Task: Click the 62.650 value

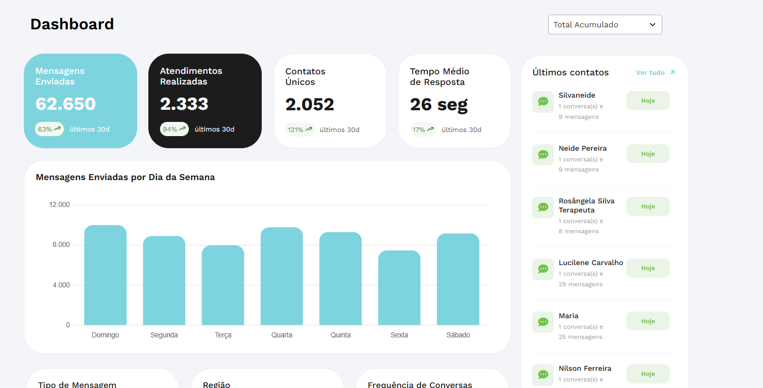Action: 65,104
